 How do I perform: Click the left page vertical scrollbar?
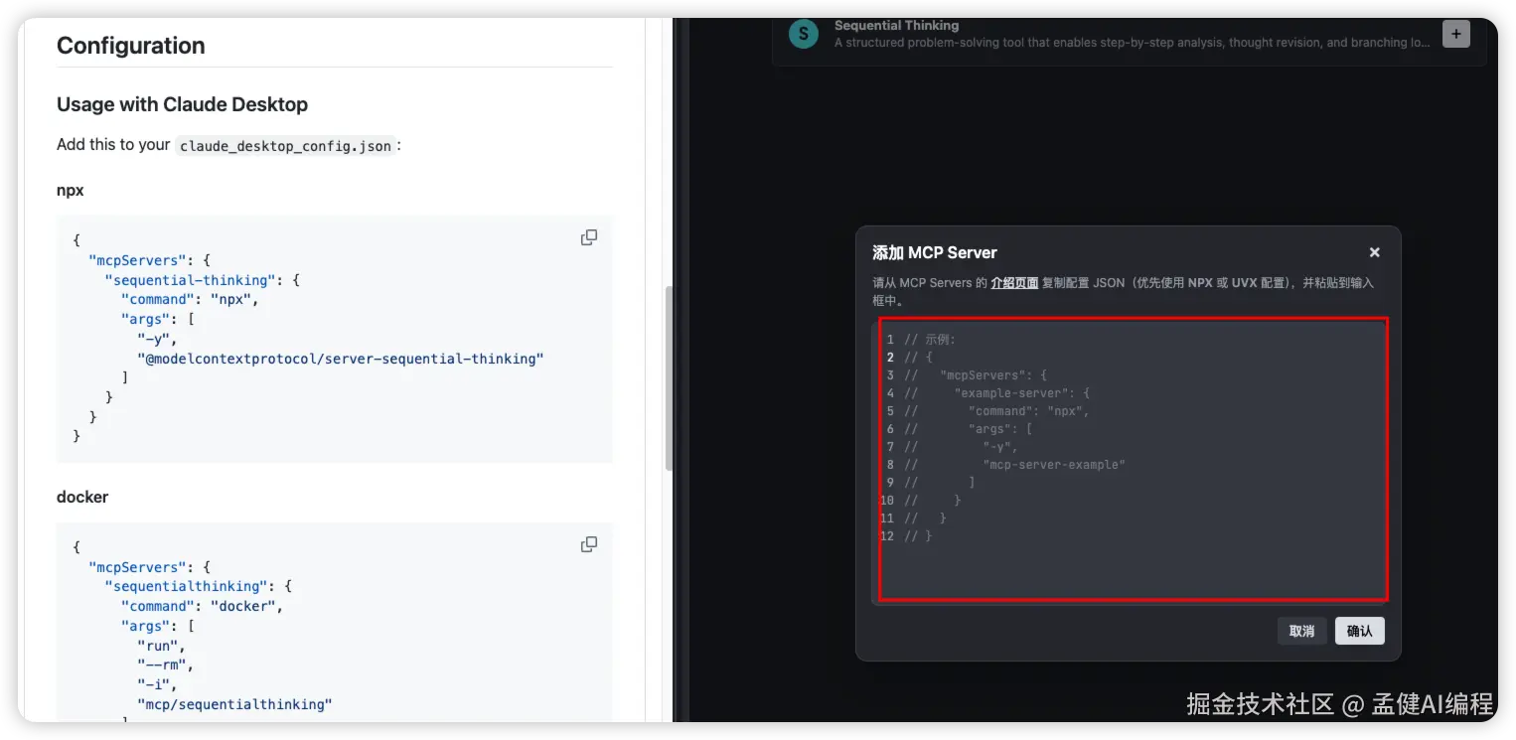click(x=669, y=377)
